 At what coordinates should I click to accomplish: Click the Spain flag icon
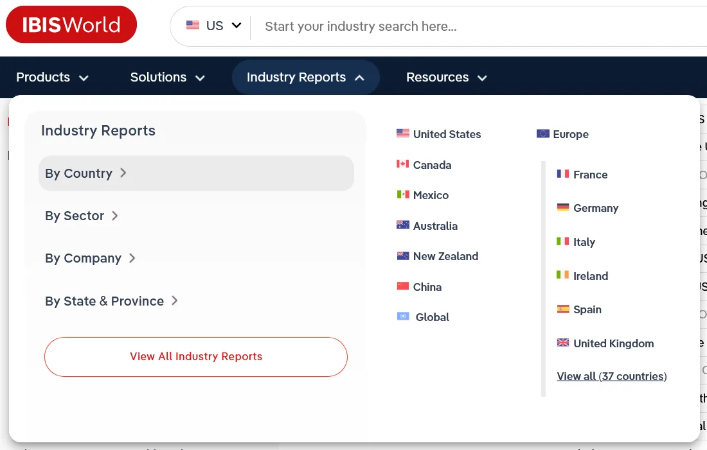pyautogui.click(x=563, y=309)
